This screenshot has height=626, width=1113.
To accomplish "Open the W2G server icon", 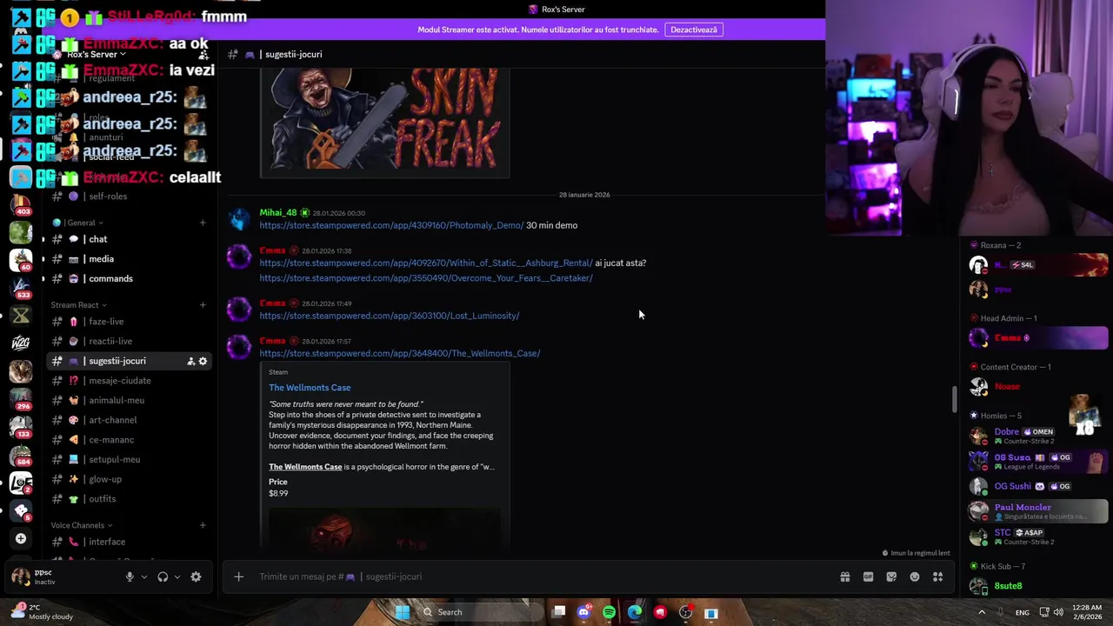I will (21, 343).
